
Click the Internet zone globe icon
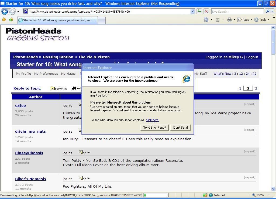(x=211, y=195)
